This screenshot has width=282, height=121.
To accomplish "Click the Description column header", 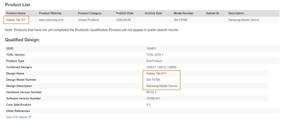I will point(236,13).
